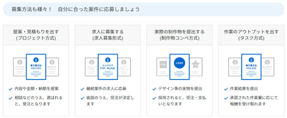Click the 作業のアウトプットを出す card header
Viewport: 287px width, 118px height.
click(x=251, y=35)
